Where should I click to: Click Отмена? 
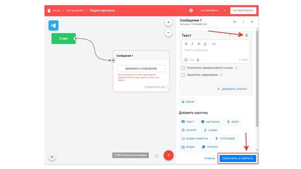(209, 159)
